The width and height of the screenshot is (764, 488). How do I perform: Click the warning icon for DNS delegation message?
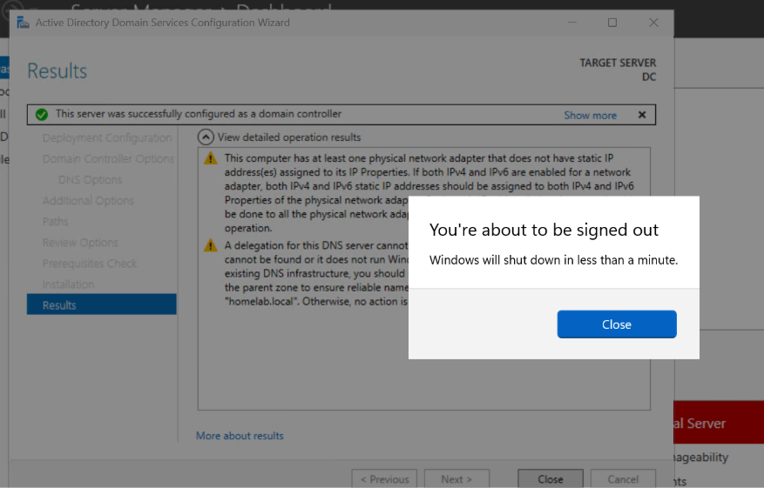210,245
